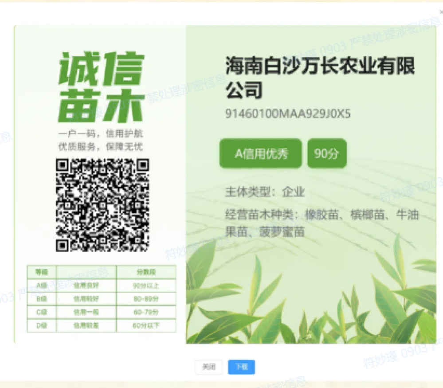This screenshot has width=443, height=388.
Task: Click the 60分以下 score cell
Action: pyautogui.click(x=146, y=325)
